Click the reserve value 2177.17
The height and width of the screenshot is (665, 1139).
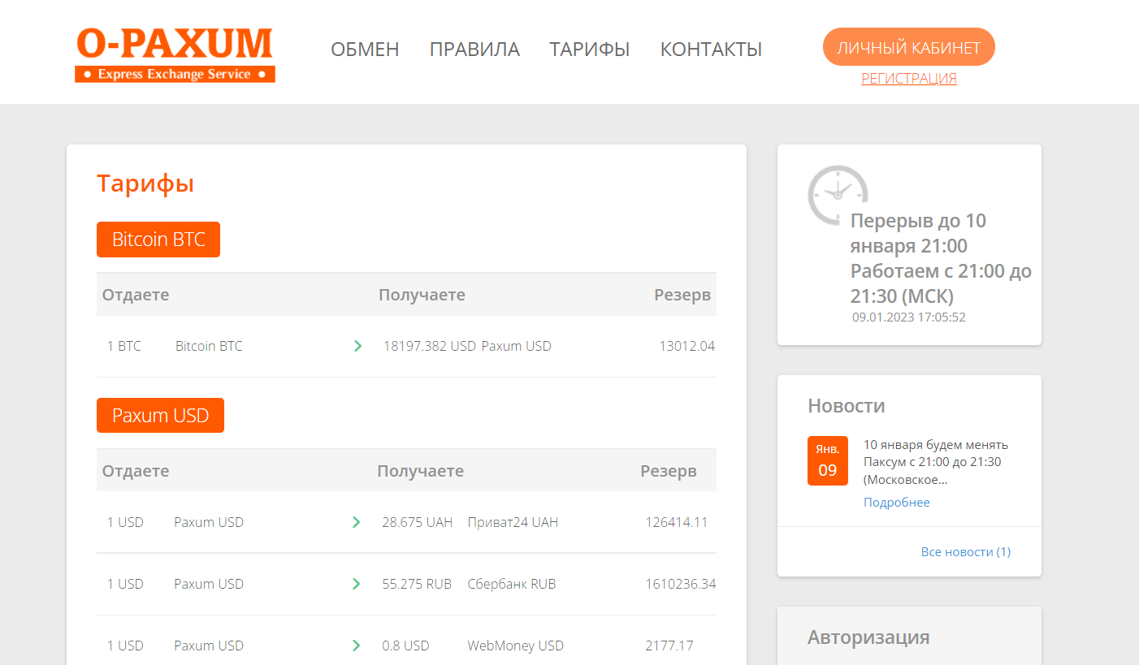tap(669, 646)
